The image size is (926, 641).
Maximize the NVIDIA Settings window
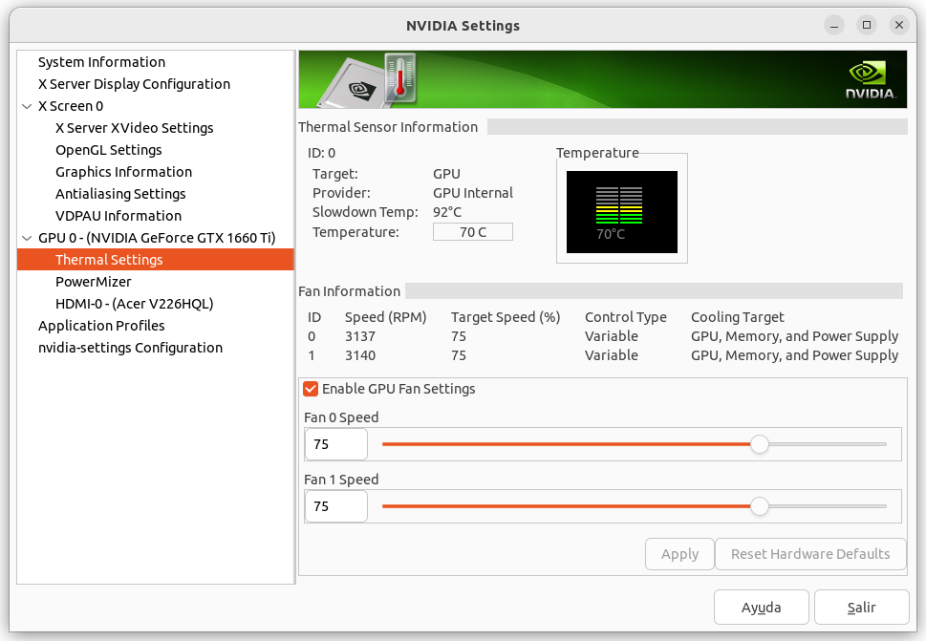click(x=867, y=25)
